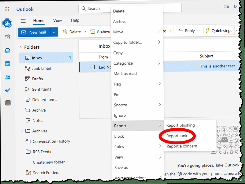
Task: Open the app launcher waffle icon
Action: coord(7,9)
